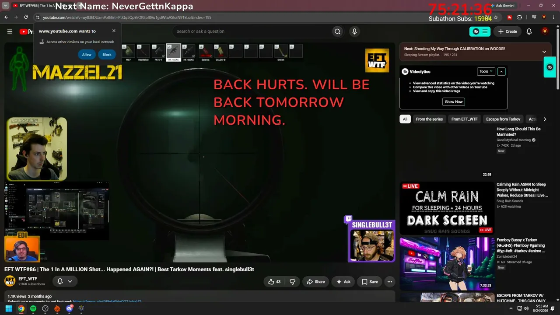Toggle the teal TubeBuddy menu in YouTube header
The image size is (560, 315).
[x=480, y=31]
